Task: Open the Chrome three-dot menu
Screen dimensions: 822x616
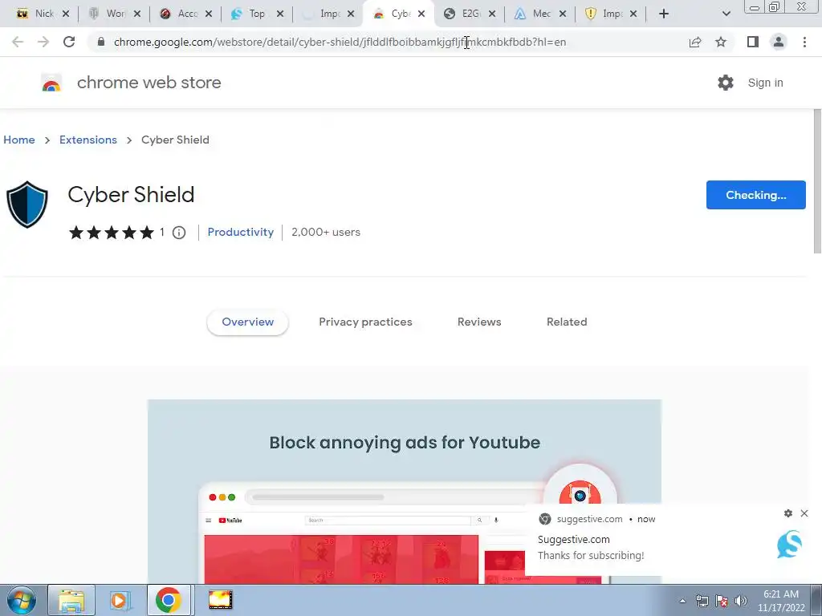Action: pyautogui.click(x=804, y=42)
